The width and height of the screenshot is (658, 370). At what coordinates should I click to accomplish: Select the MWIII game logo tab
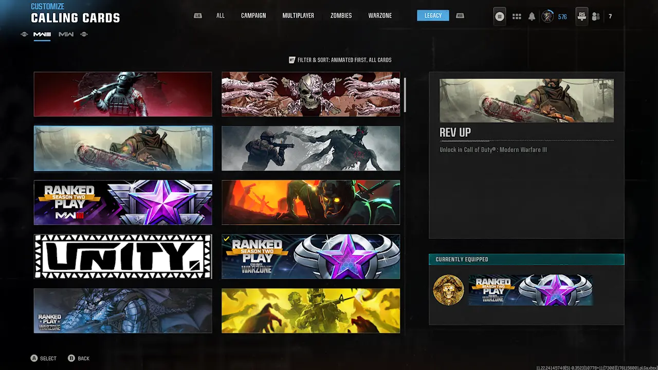pos(42,34)
